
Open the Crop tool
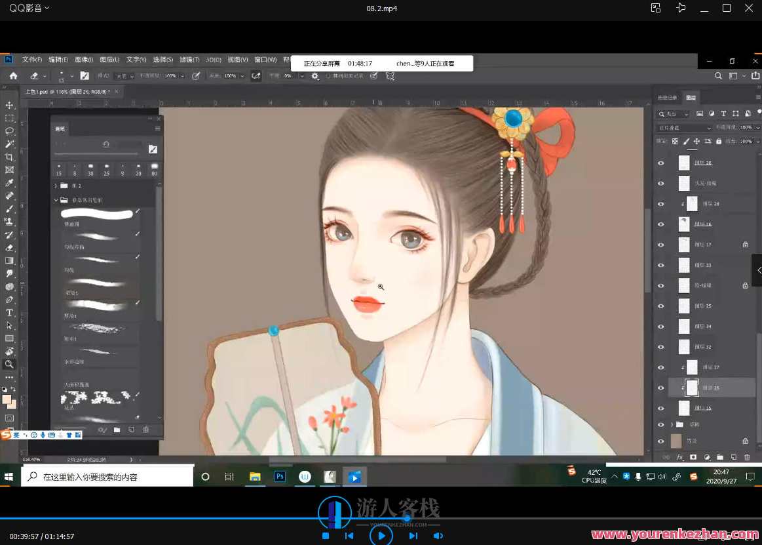10,157
